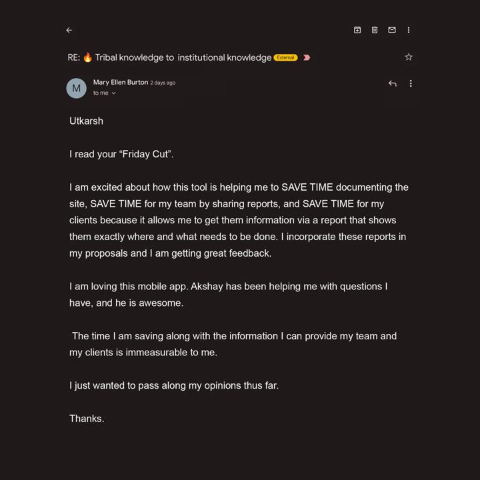The height and width of the screenshot is (480, 480).
Task: Star this conversation
Action: click(409, 57)
